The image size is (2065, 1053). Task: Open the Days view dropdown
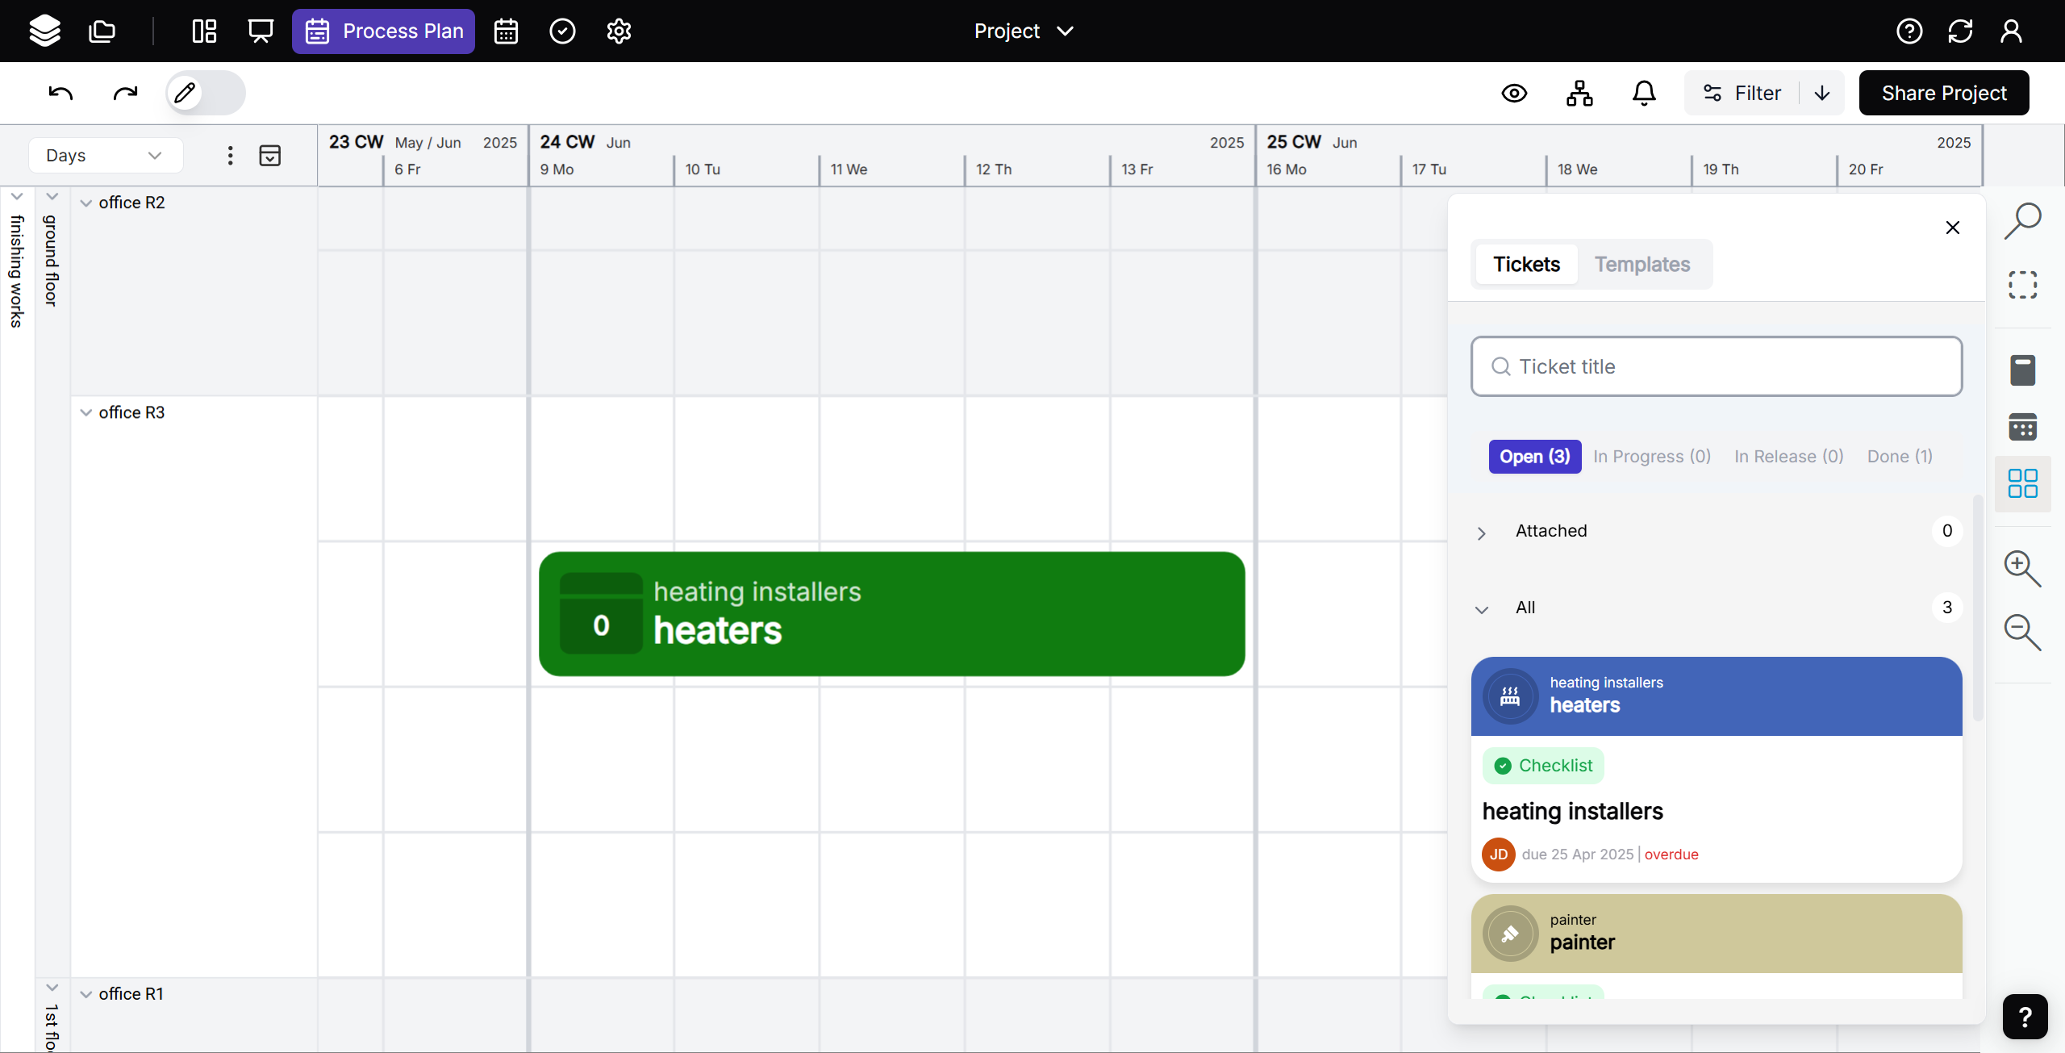click(x=105, y=155)
